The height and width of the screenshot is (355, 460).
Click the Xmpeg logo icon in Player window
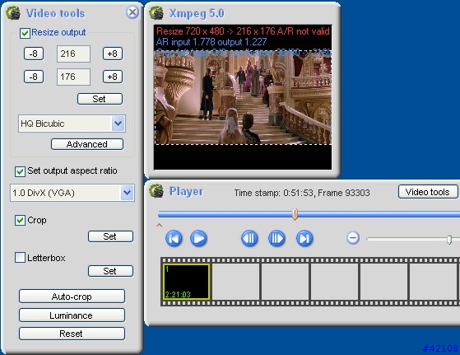coord(156,191)
